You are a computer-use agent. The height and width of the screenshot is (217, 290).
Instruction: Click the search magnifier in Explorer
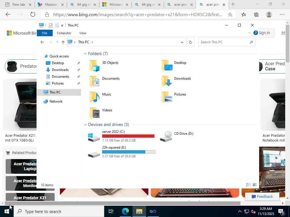coord(251,42)
